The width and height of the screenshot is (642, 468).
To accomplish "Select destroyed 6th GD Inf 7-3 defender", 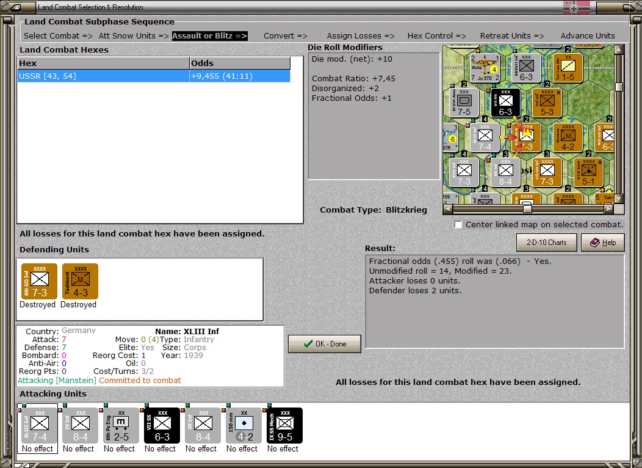I will pos(39,281).
